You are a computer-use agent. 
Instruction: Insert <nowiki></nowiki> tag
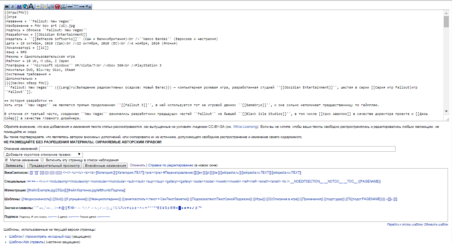point(228,181)
